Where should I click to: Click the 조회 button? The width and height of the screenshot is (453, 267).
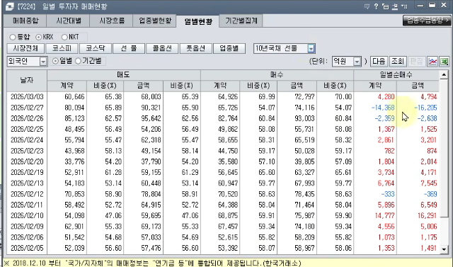click(398, 61)
